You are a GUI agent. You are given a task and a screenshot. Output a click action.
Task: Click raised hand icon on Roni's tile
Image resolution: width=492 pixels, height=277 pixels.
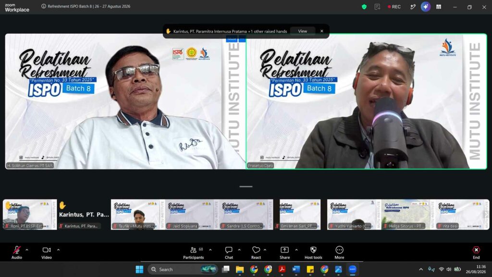point(8,205)
